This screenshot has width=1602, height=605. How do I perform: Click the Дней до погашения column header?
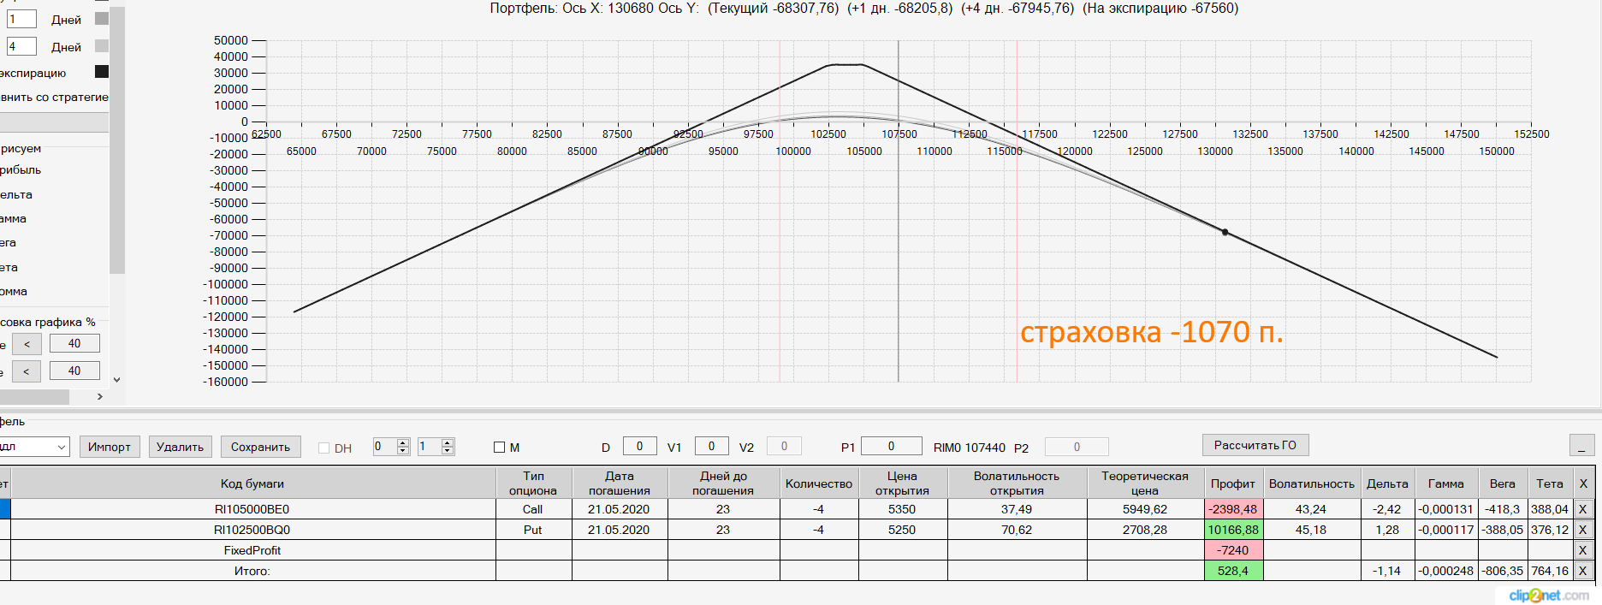pos(723,483)
